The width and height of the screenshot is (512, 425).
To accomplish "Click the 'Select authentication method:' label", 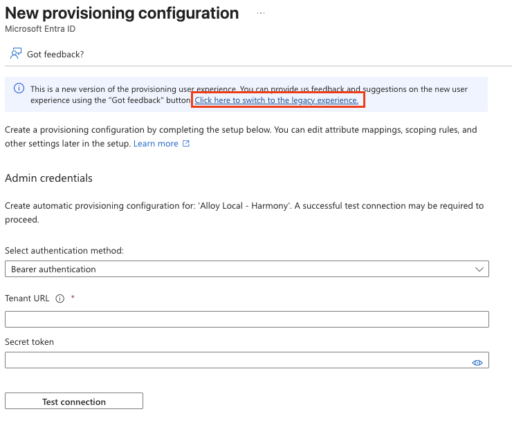I will (64, 250).
